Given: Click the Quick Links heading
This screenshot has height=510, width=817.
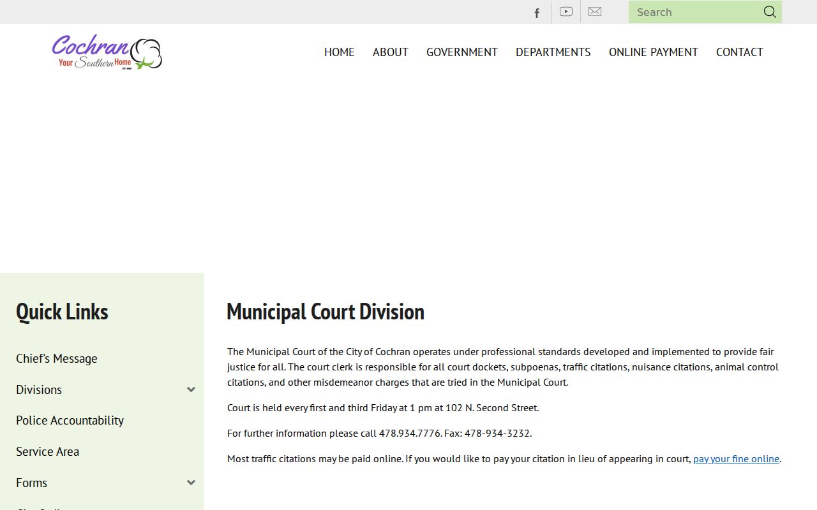Looking at the screenshot, I should click(62, 312).
